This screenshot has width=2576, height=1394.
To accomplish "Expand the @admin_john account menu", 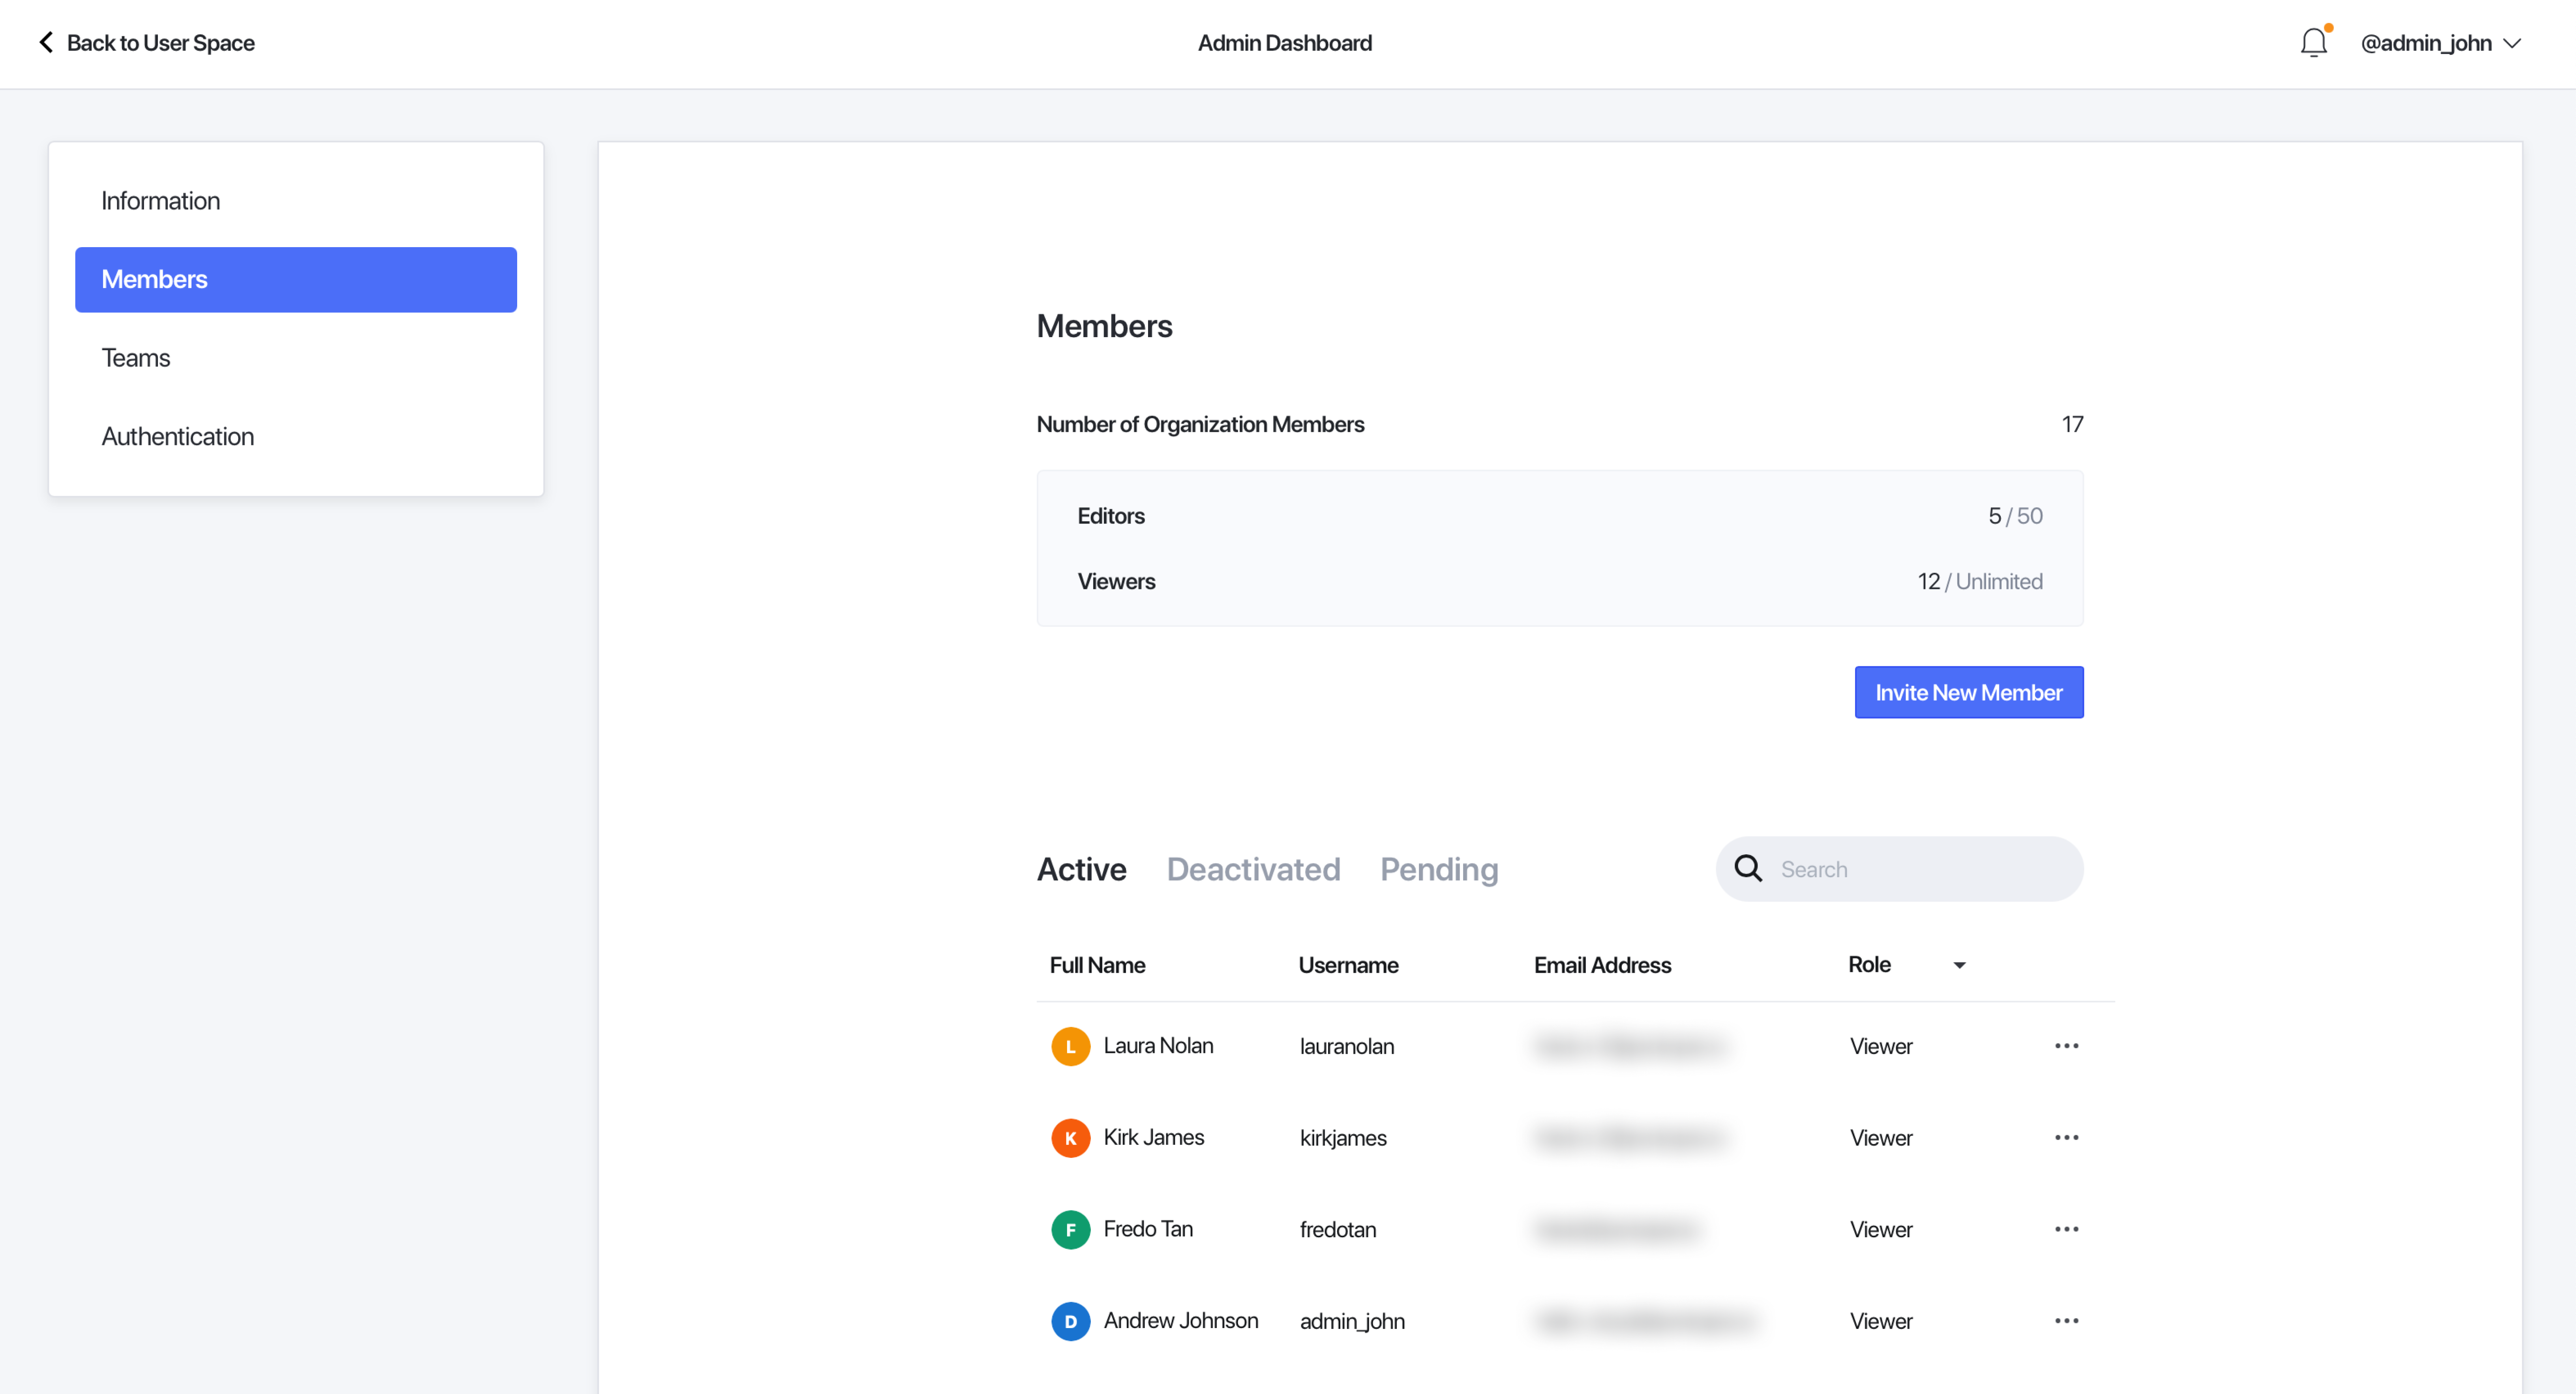I will (2441, 43).
